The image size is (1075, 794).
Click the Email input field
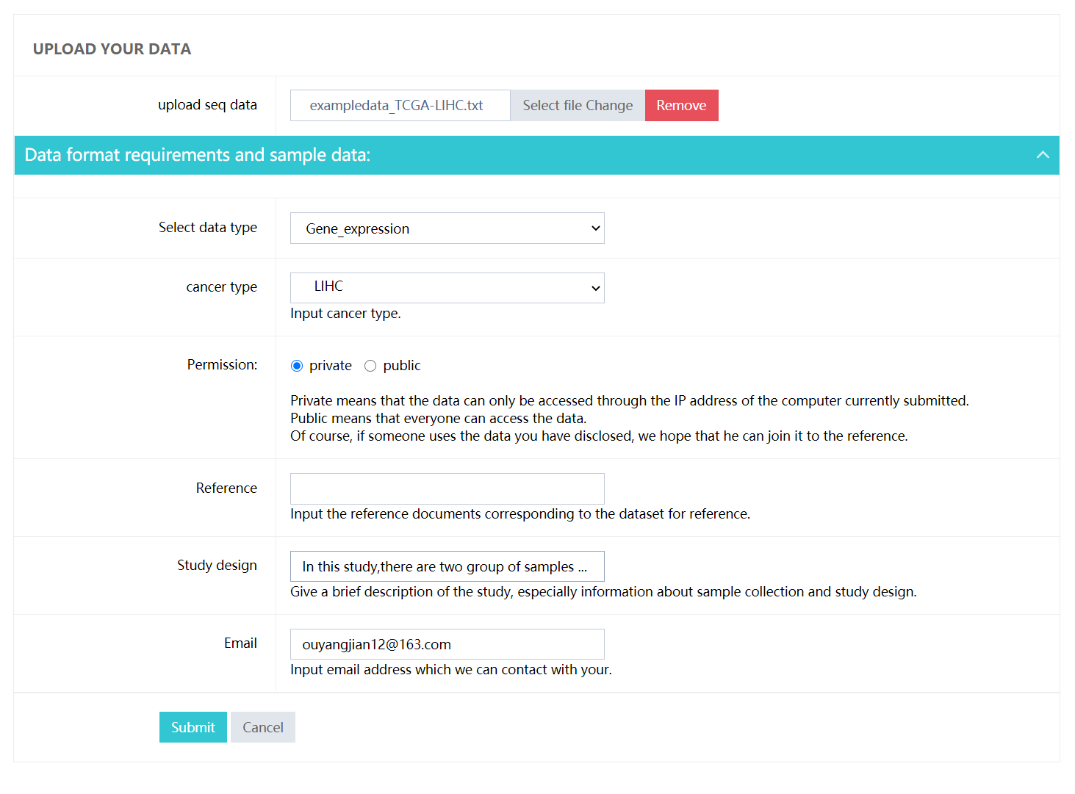(x=447, y=644)
